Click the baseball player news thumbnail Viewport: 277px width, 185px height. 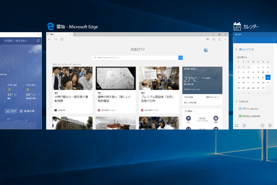[159, 123]
